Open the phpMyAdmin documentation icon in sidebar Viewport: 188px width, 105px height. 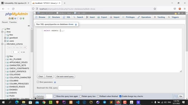(15, 18)
